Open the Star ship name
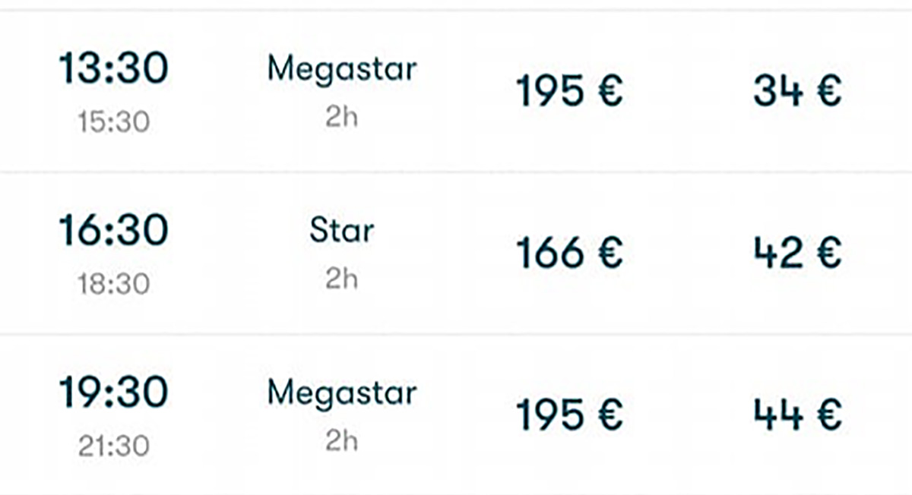Viewport: 912px width, 495px height. click(341, 232)
